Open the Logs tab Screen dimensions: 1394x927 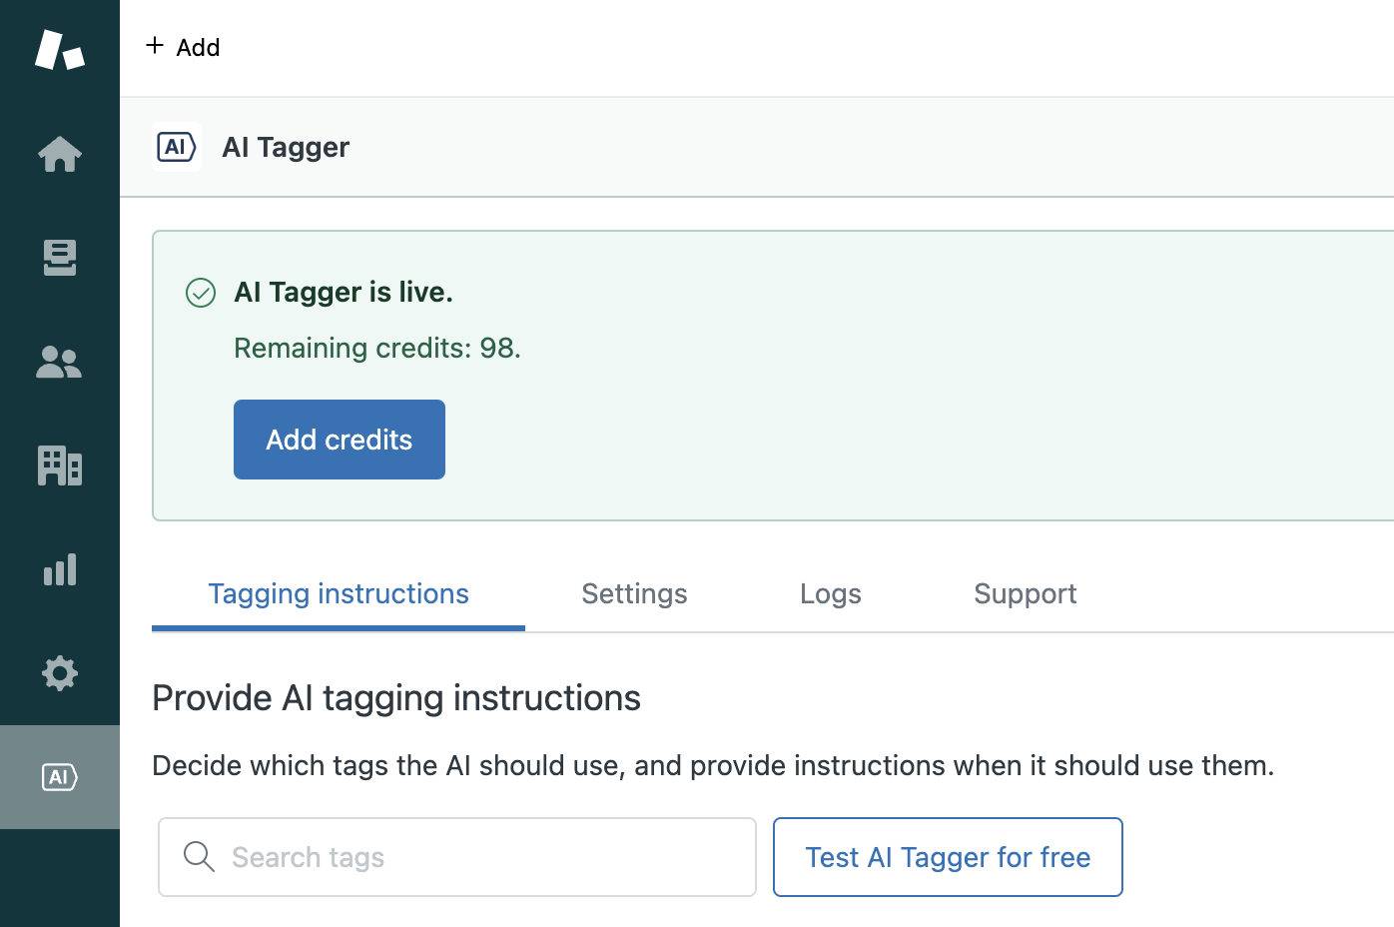pyautogui.click(x=830, y=594)
